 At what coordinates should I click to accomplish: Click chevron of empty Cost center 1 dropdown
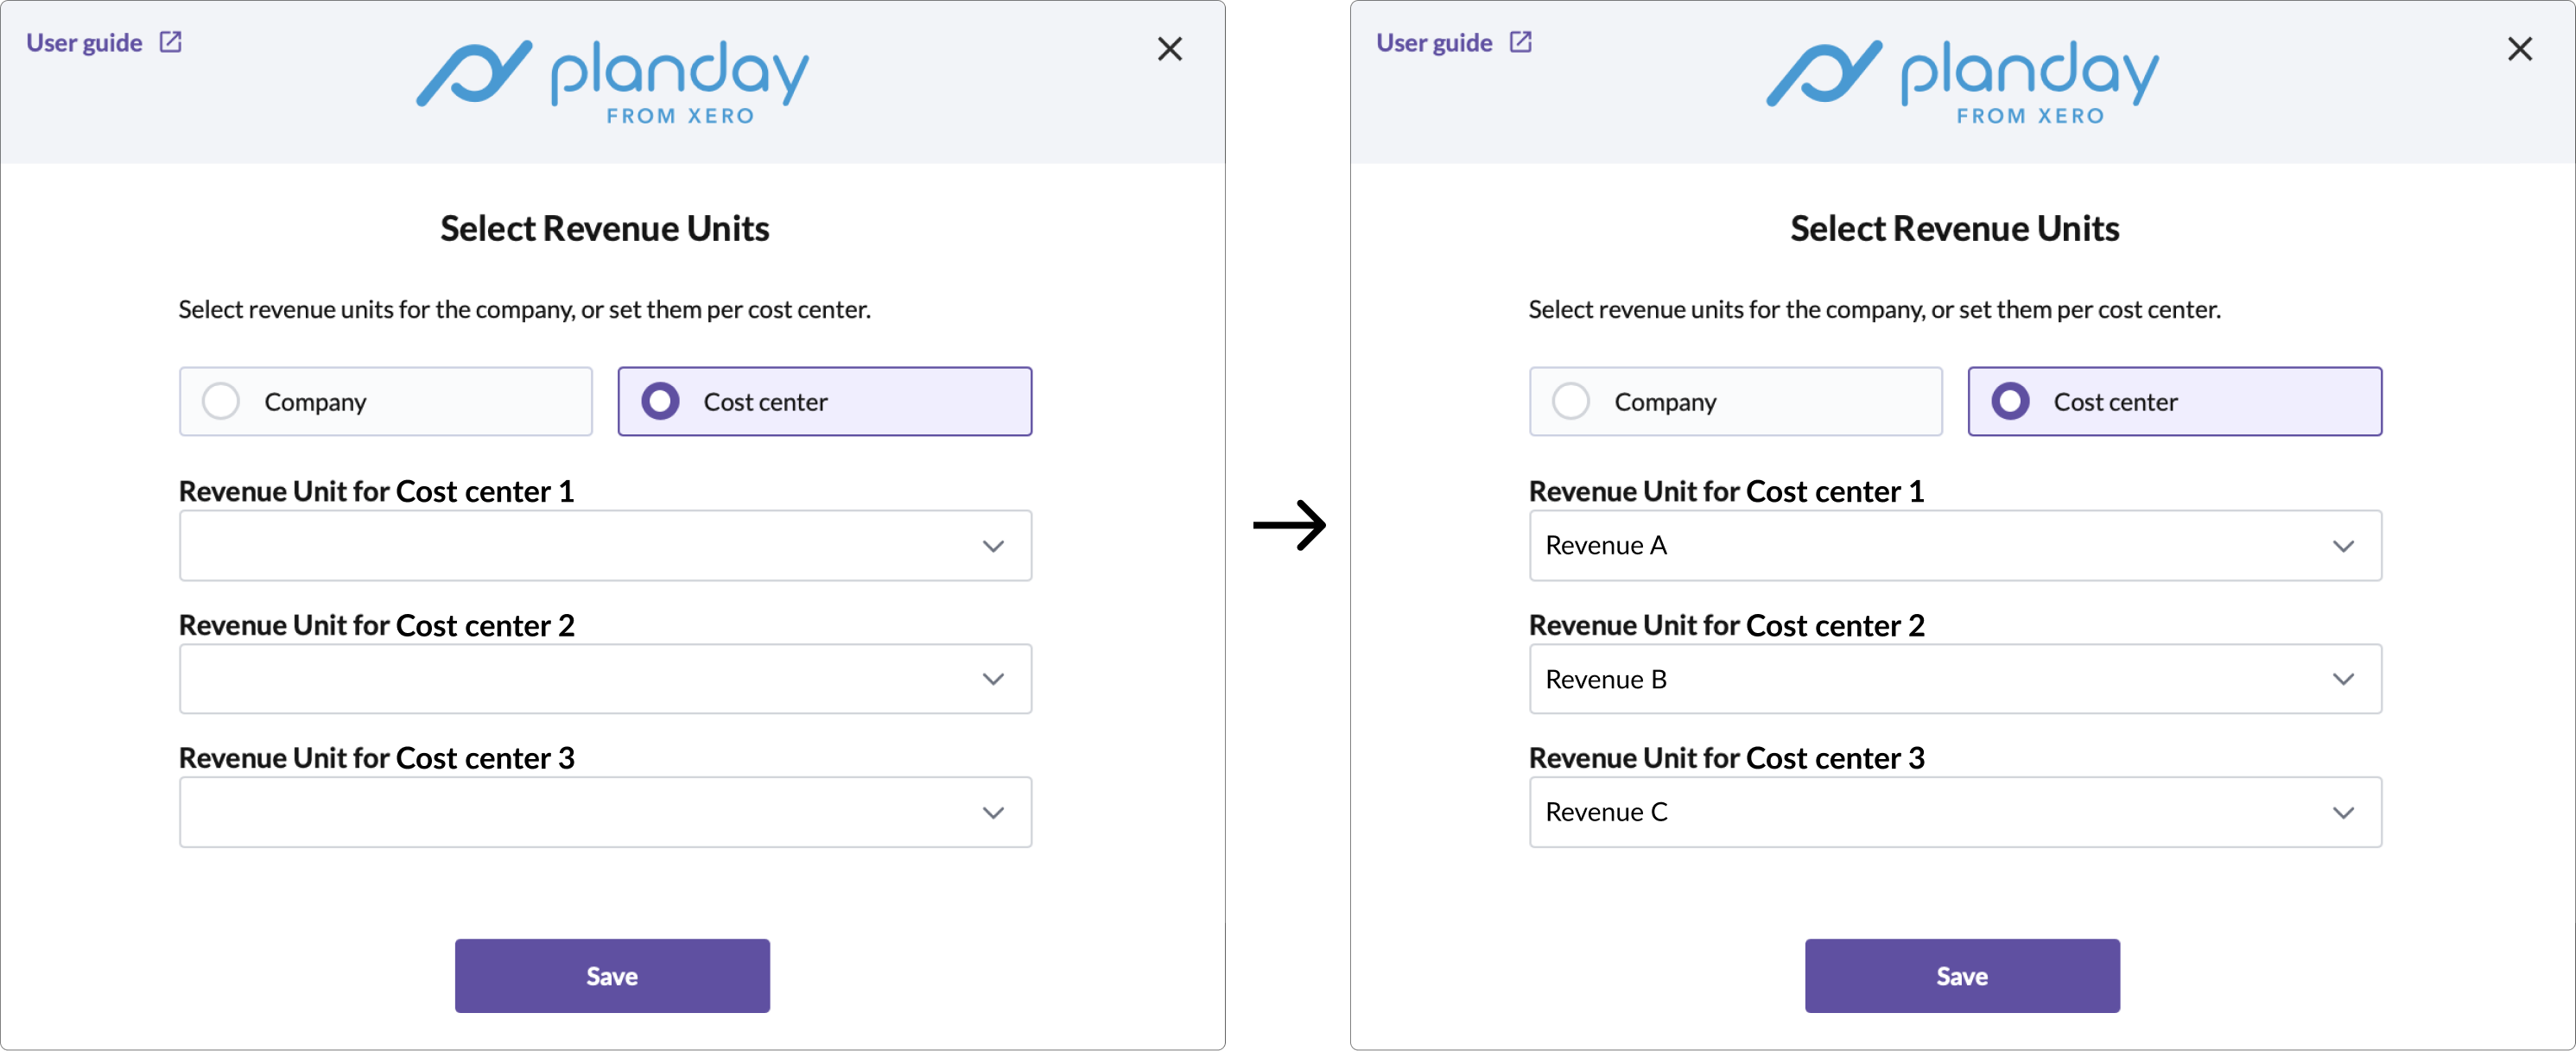tap(992, 546)
